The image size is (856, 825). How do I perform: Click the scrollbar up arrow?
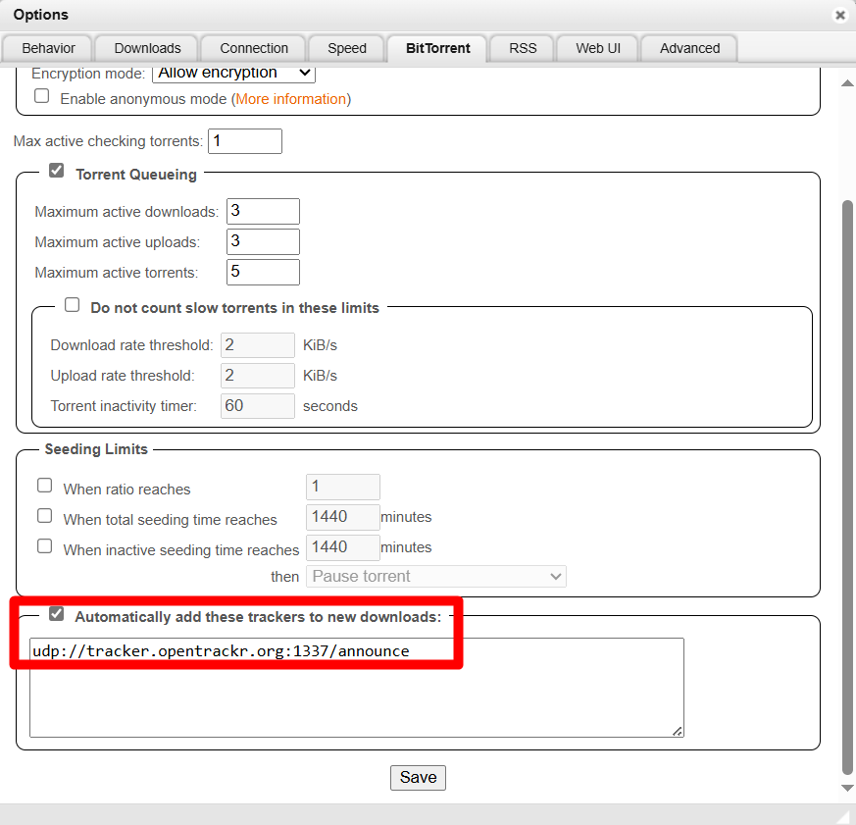click(847, 83)
